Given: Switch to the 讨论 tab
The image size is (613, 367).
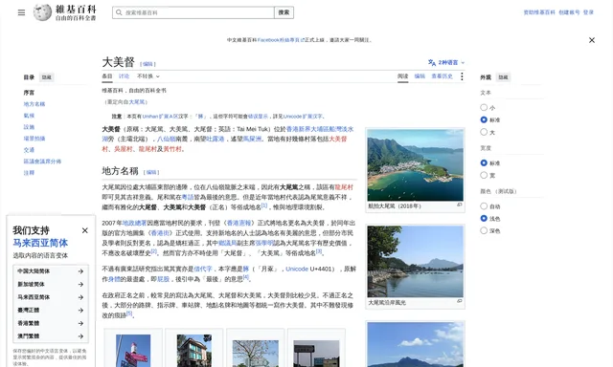Looking at the screenshot, I should (124, 76).
